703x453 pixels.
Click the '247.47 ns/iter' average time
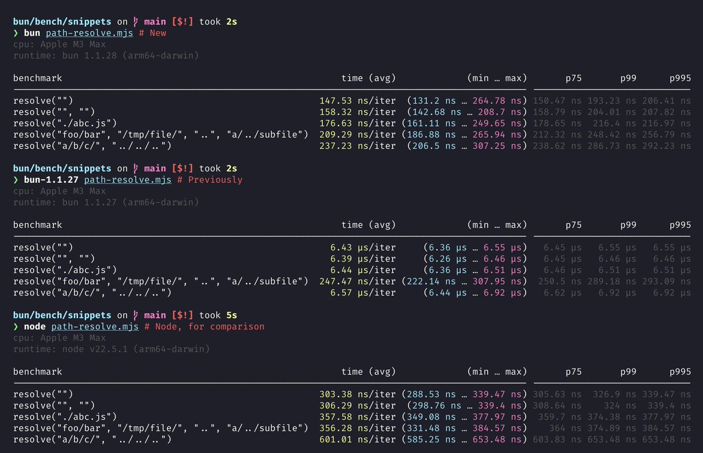pos(357,281)
